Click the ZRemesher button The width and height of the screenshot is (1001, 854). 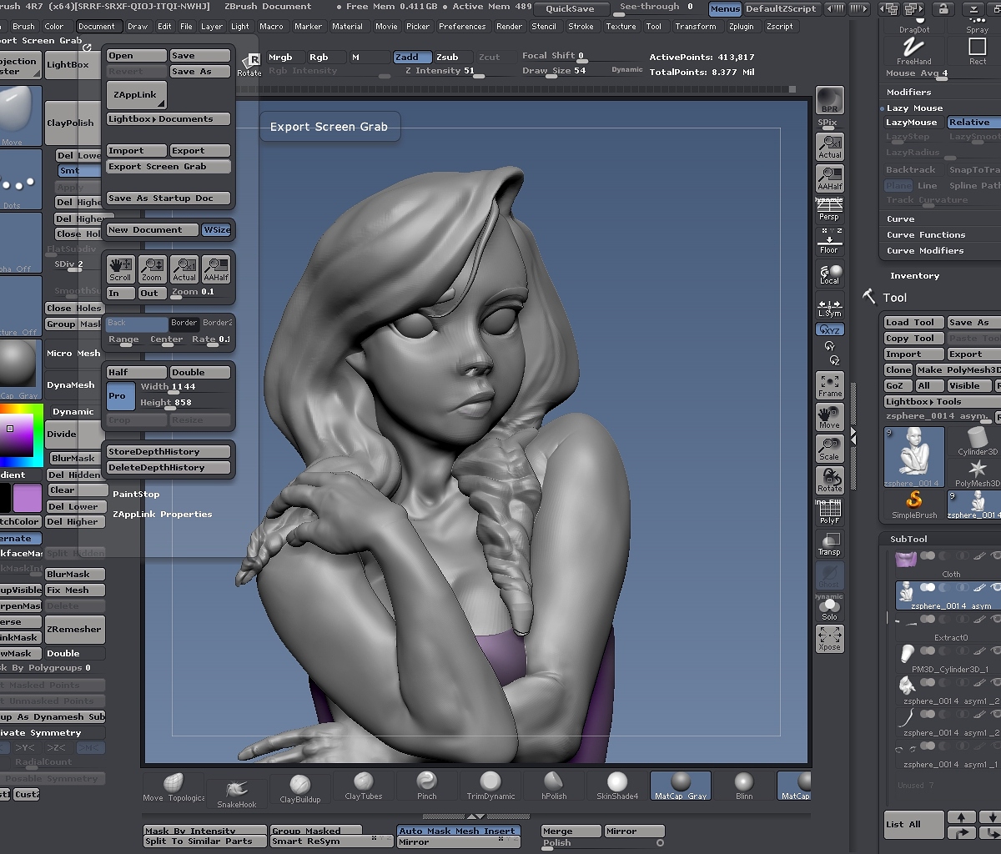point(75,630)
